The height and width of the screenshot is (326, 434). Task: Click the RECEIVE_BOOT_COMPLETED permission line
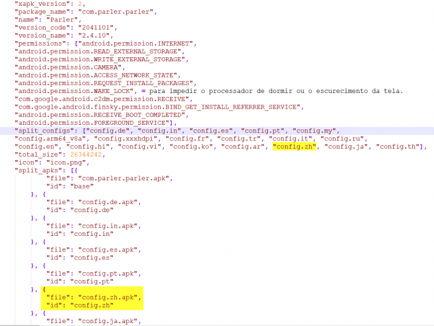tap(100, 115)
